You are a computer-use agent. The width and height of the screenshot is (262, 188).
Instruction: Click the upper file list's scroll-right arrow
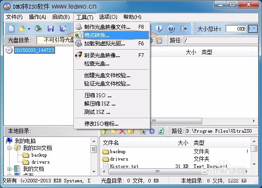pyautogui.click(x=254, y=121)
